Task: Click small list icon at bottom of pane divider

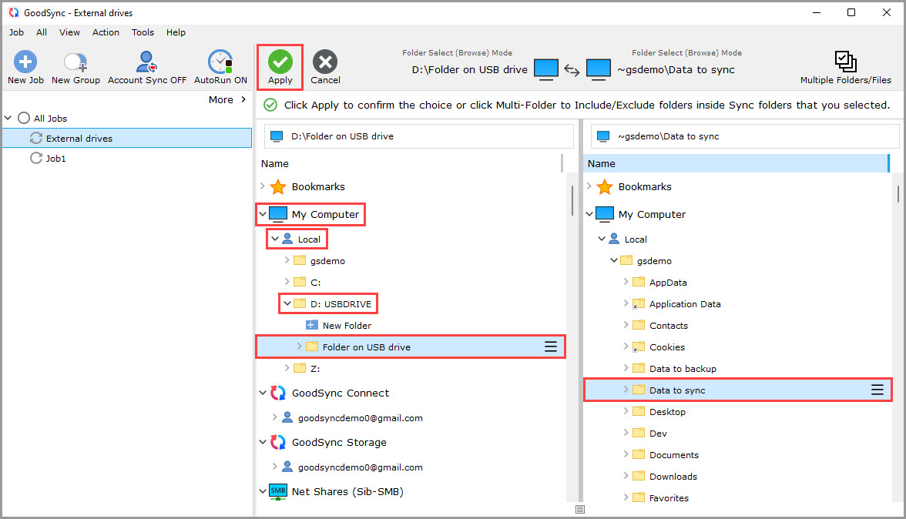Action: (580, 509)
